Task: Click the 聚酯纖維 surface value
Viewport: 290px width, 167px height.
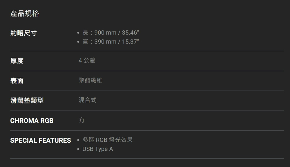Action: 90,80
